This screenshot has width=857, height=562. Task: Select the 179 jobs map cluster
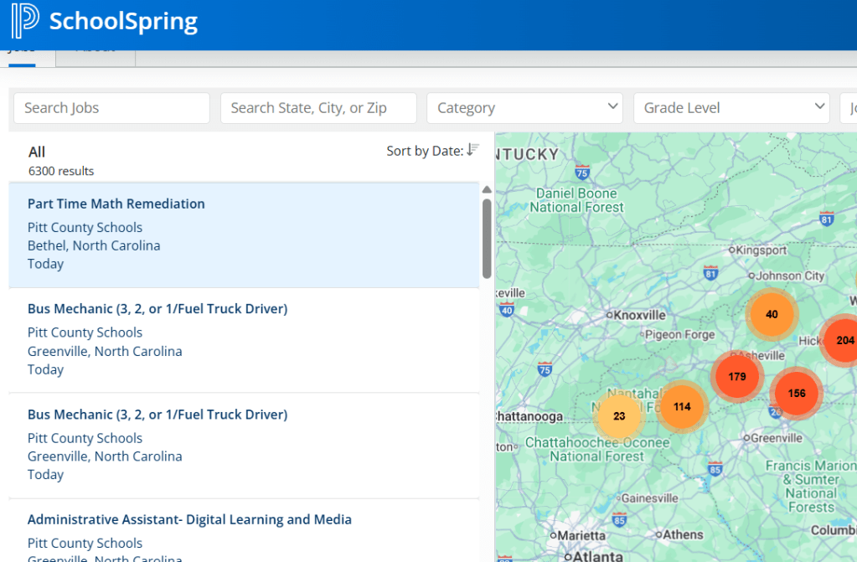pos(736,376)
